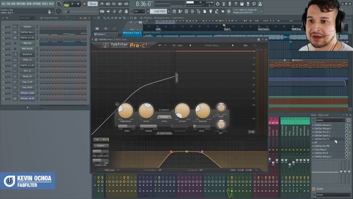Select the In side-chain source

pos(97,140)
